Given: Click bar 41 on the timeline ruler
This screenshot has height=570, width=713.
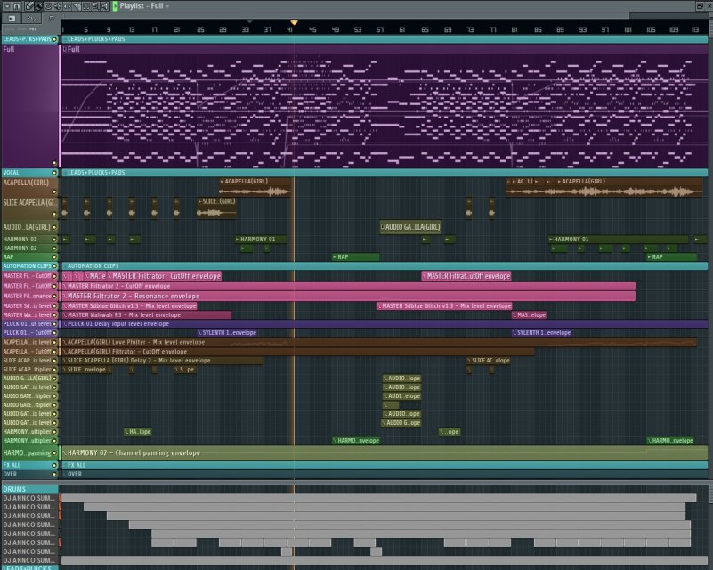Looking at the screenshot, I should [x=289, y=29].
